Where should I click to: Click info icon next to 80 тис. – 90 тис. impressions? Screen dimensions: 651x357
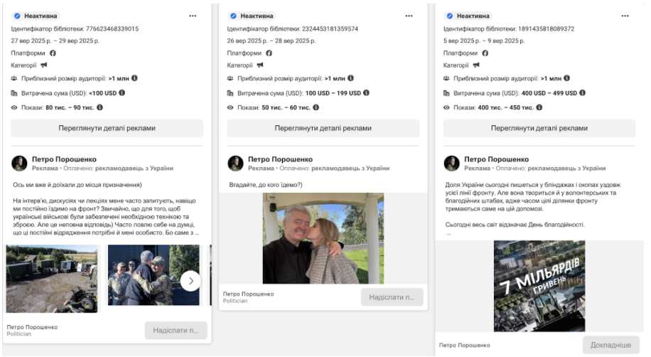99,107
